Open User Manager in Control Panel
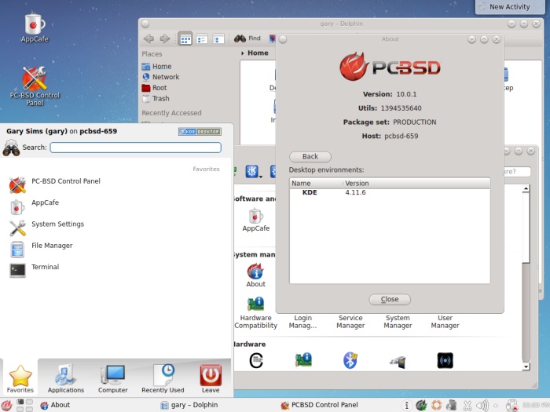Screen dimensions: 550x412 coord(445,321)
